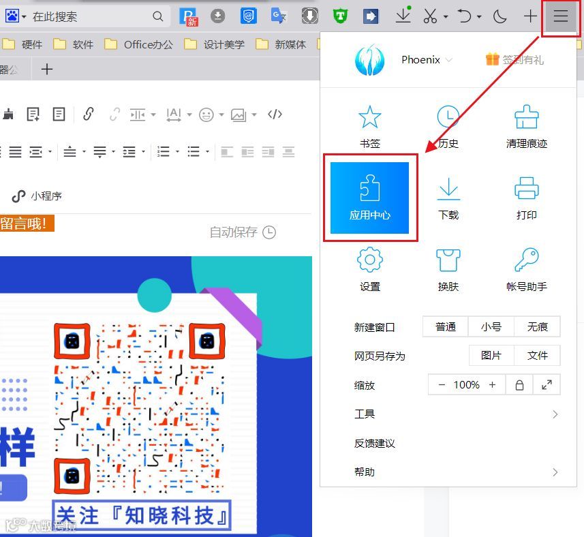Open the 新媒体 bookmarks folder

281,44
